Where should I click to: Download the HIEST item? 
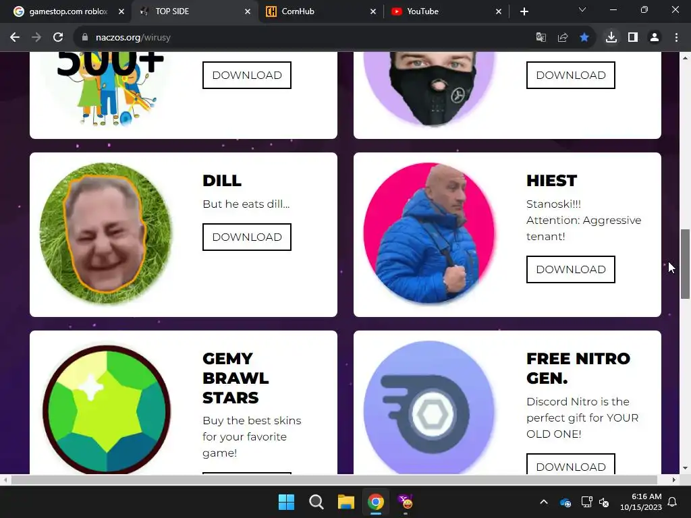click(x=571, y=270)
